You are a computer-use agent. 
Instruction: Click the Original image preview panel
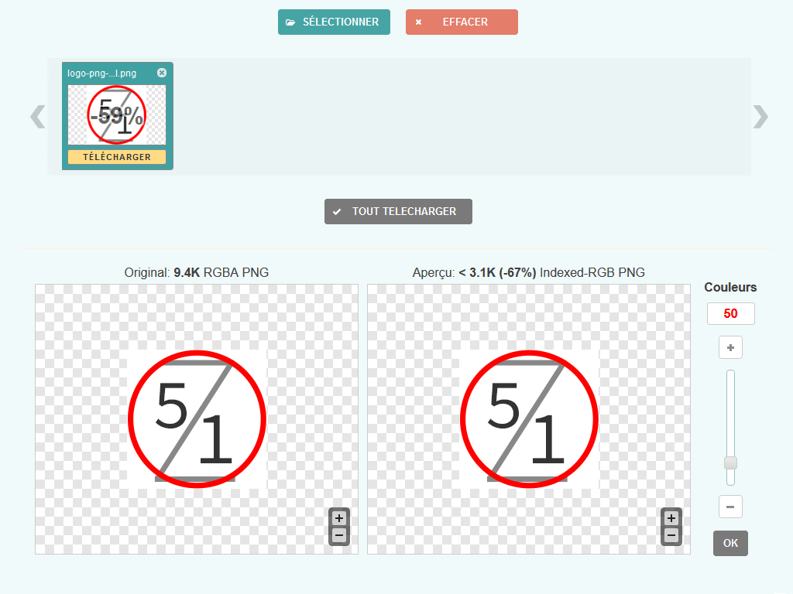pyautogui.click(x=197, y=418)
